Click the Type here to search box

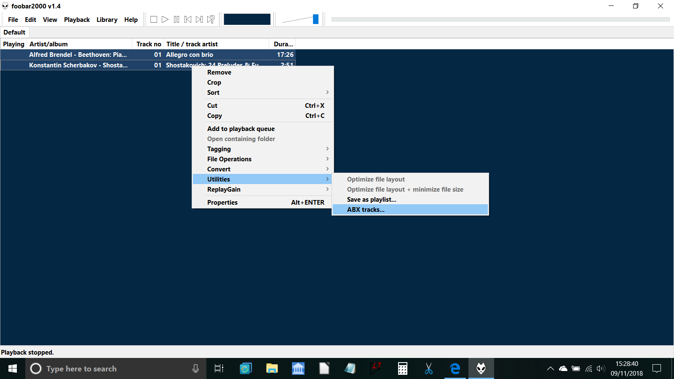point(116,368)
